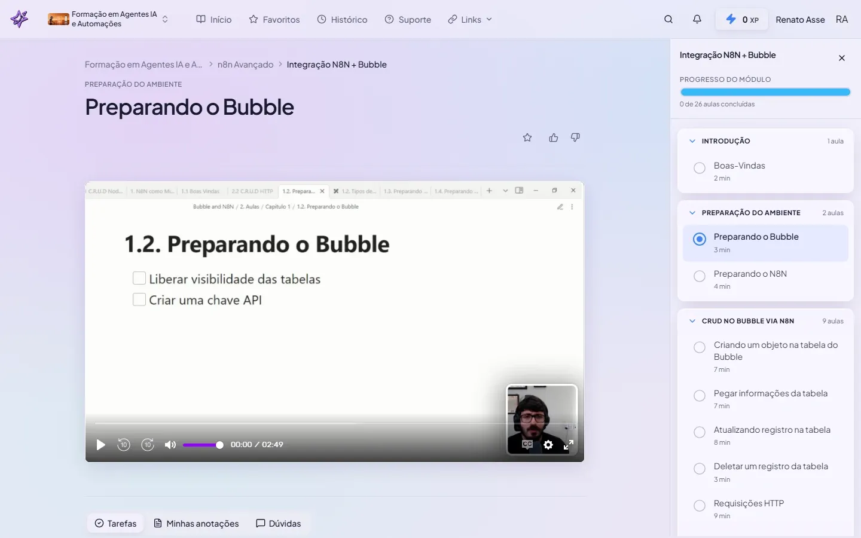Open Requisições HTTP lesson title
The width and height of the screenshot is (861, 538).
coord(749,503)
